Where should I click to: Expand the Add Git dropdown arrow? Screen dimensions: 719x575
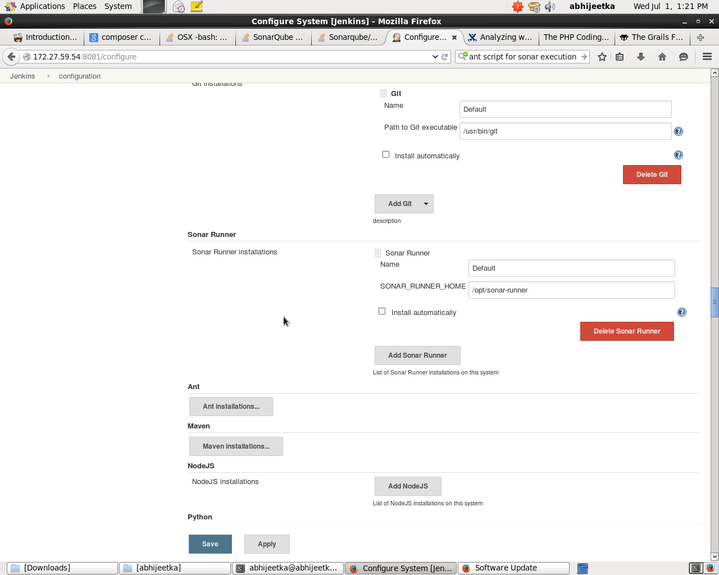pos(426,204)
